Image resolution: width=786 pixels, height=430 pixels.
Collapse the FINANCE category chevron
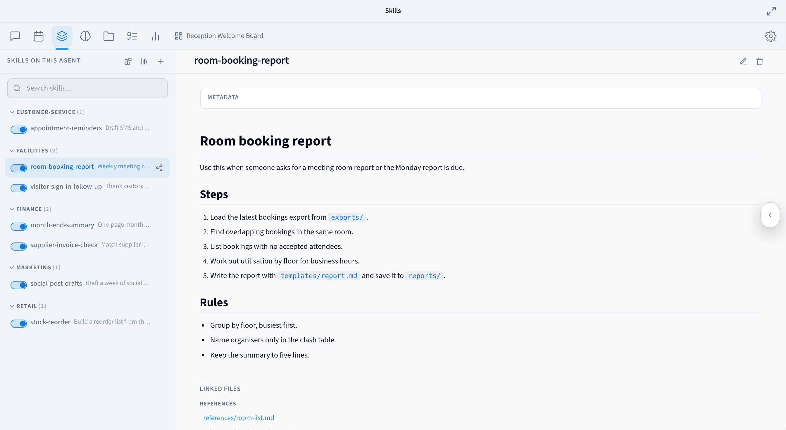coord(12,209)
